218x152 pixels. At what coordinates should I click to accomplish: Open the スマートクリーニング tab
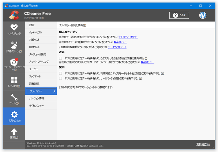click(41, 62)
